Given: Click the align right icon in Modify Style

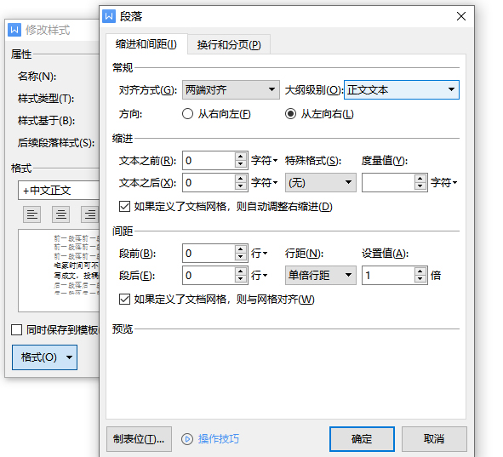Looking at the screenshot, I should [x=90, y=214].
